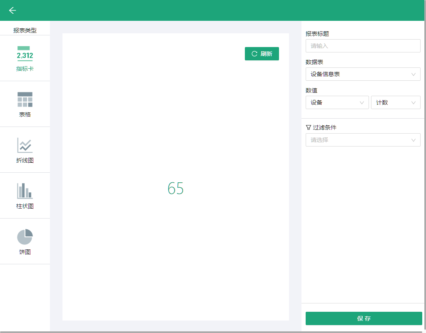426x333 pixels.
Task: Click the 保存 save button
Action: [364, 318]
